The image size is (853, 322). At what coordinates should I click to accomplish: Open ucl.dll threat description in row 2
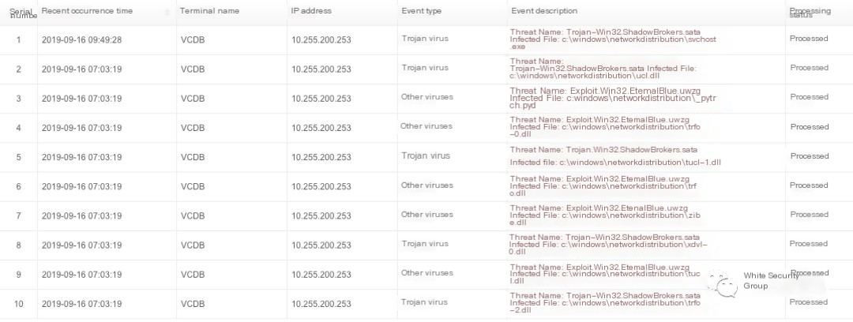(x=604, y=68)
